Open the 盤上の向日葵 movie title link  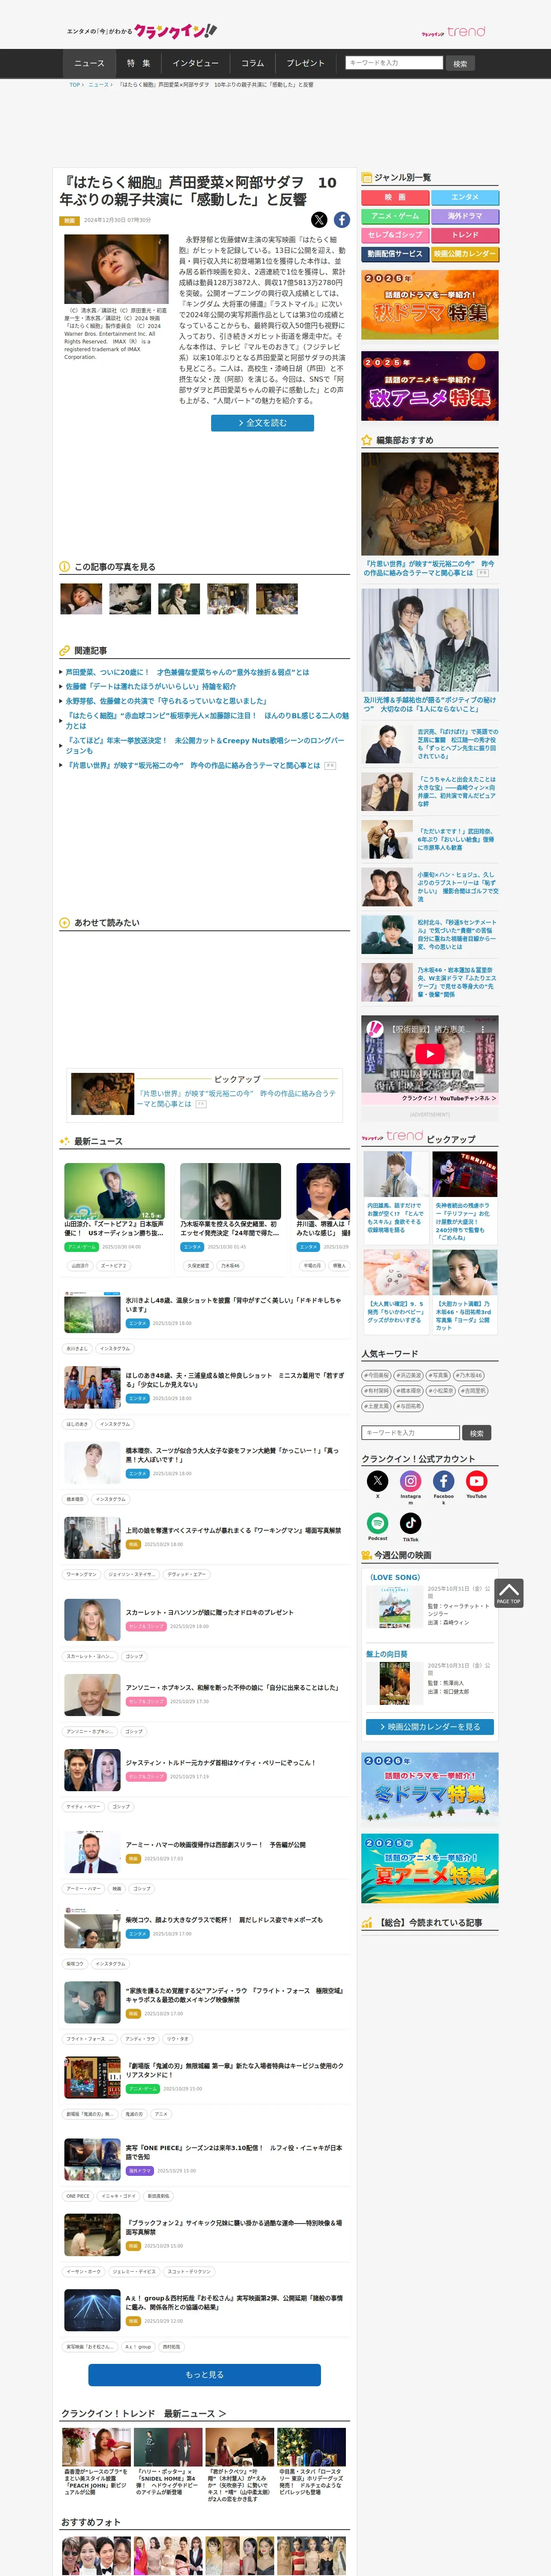387,1654
